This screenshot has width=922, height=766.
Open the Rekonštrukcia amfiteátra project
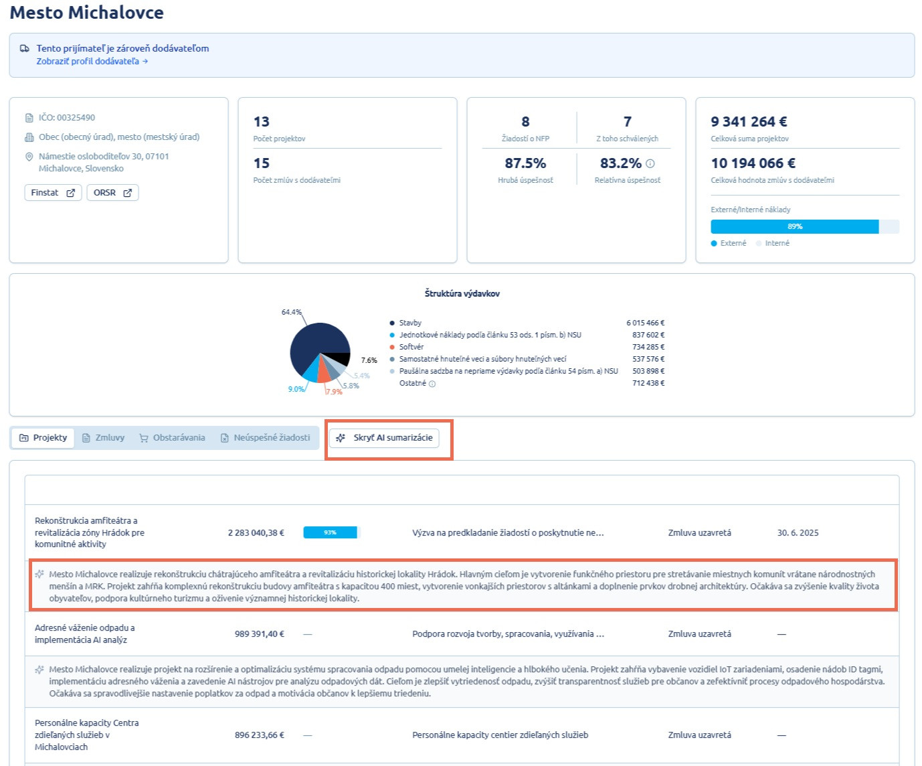point(89,532)
